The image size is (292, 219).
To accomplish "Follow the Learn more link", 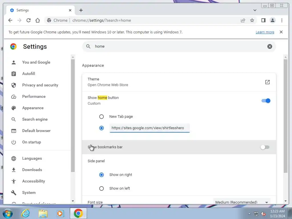I will point(265,32).
